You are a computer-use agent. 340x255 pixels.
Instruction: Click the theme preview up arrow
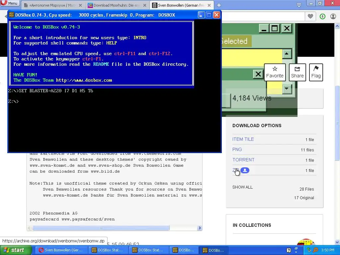coord(287,54)
